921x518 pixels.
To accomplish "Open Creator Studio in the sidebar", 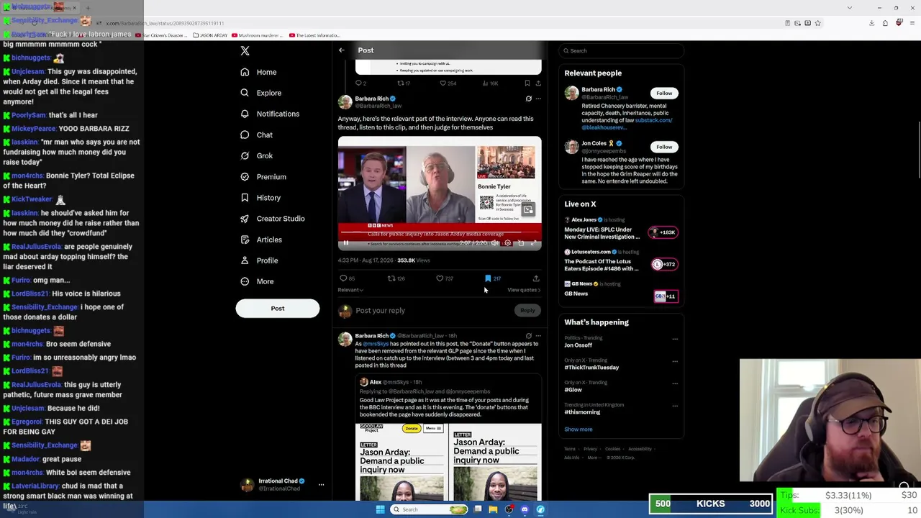I will 273,219.
